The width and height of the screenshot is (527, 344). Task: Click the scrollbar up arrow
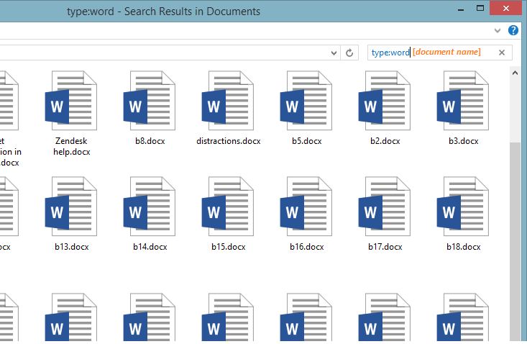click(515, 73)
